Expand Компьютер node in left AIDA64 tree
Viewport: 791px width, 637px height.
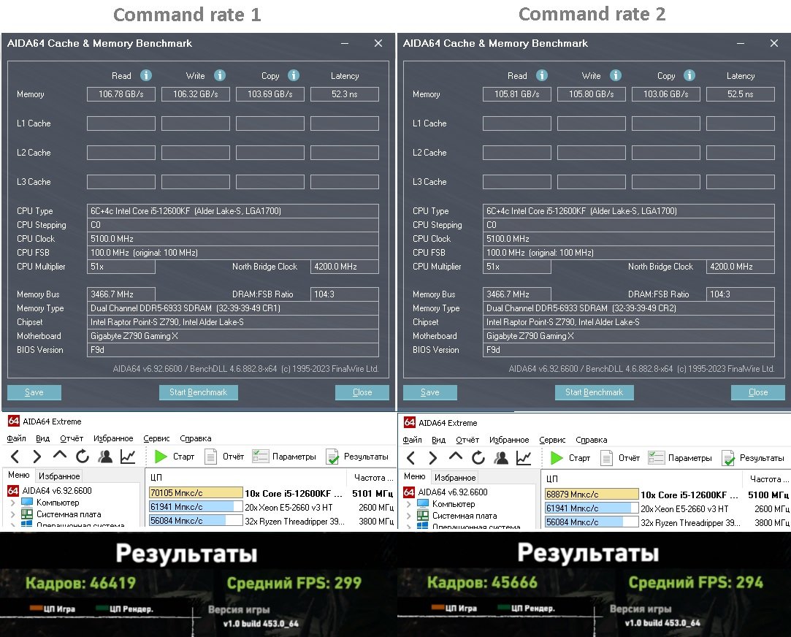click(12, 503)
